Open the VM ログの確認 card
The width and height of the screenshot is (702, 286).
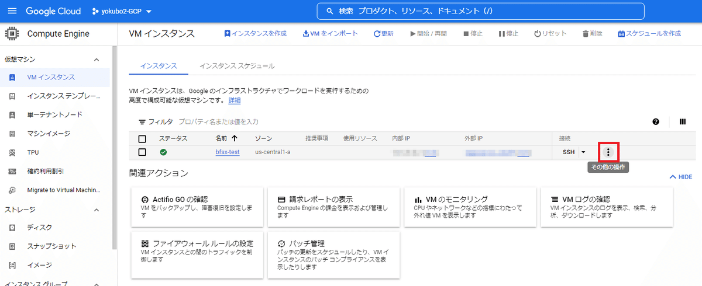[607, 207]
